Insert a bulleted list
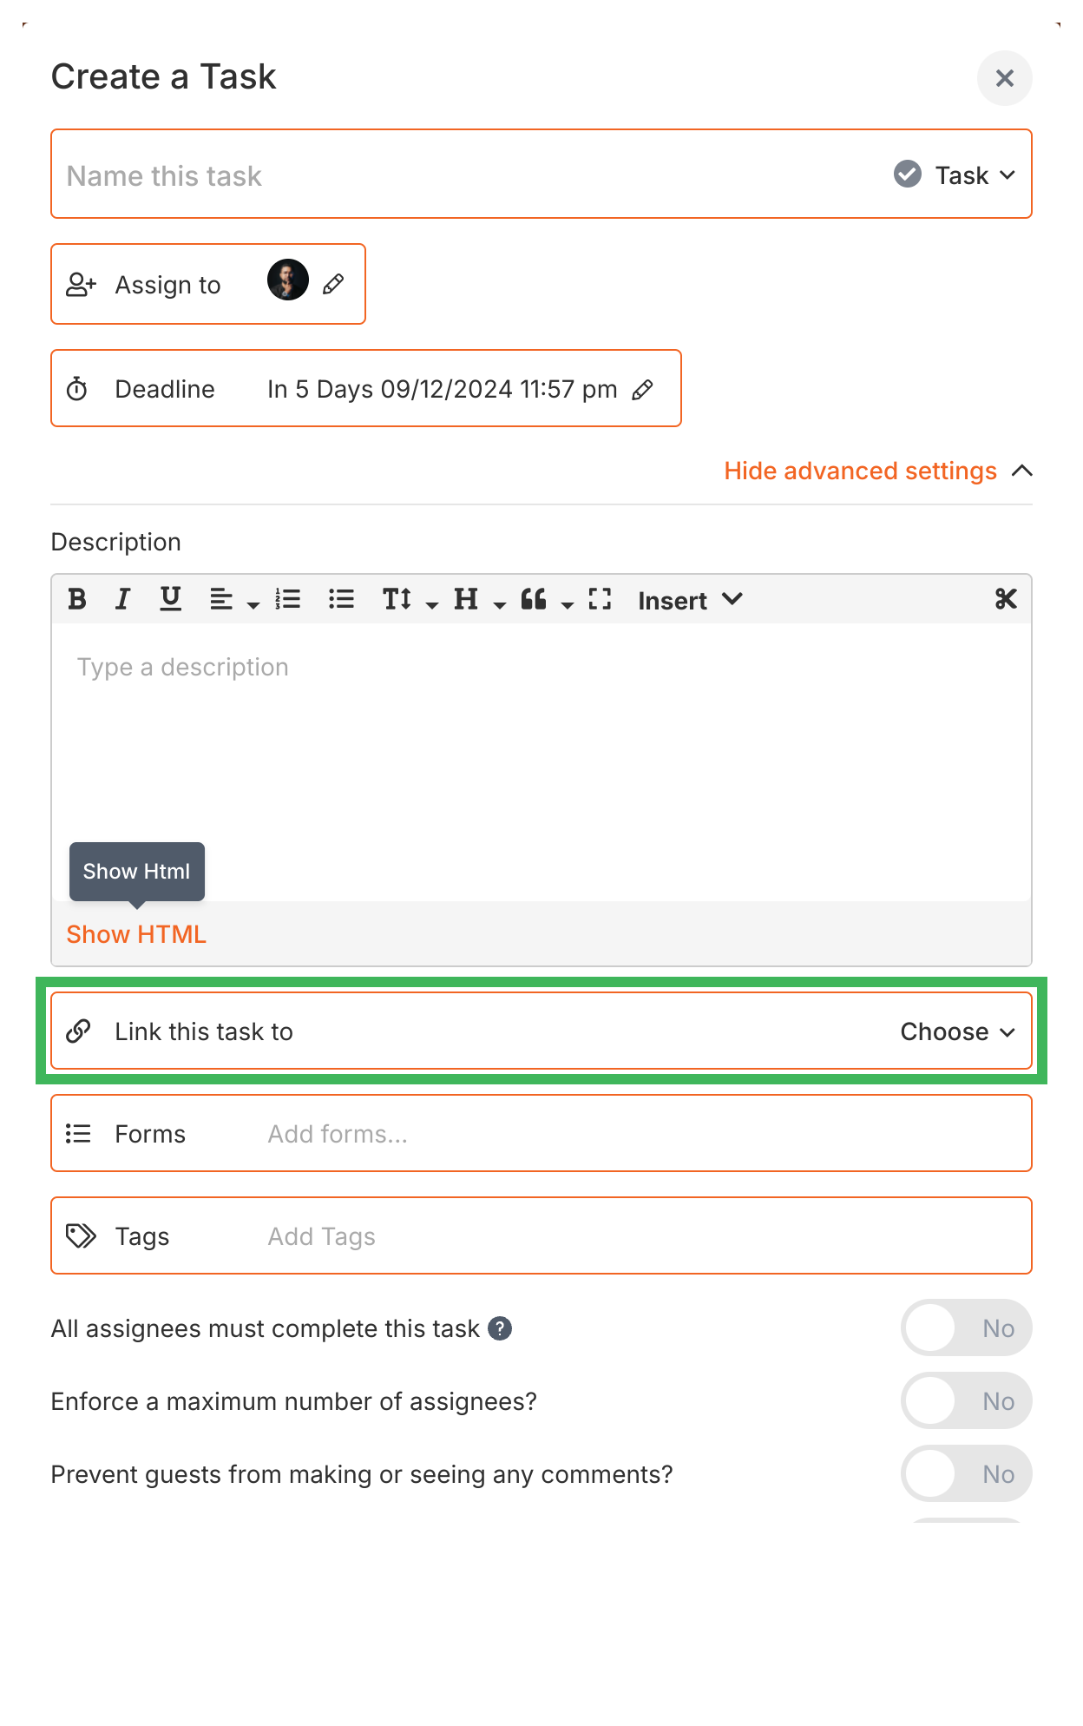This screenshot has height=1726, width=1083. click(x=341, y=599)
